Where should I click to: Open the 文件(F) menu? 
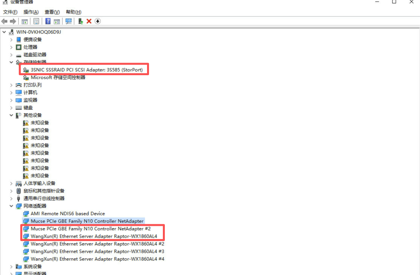point(10,12)
